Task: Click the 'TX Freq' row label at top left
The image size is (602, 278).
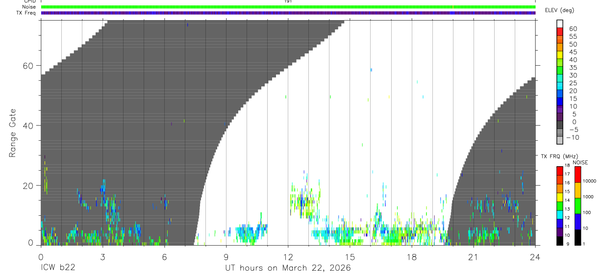Action: pos(26,13)
